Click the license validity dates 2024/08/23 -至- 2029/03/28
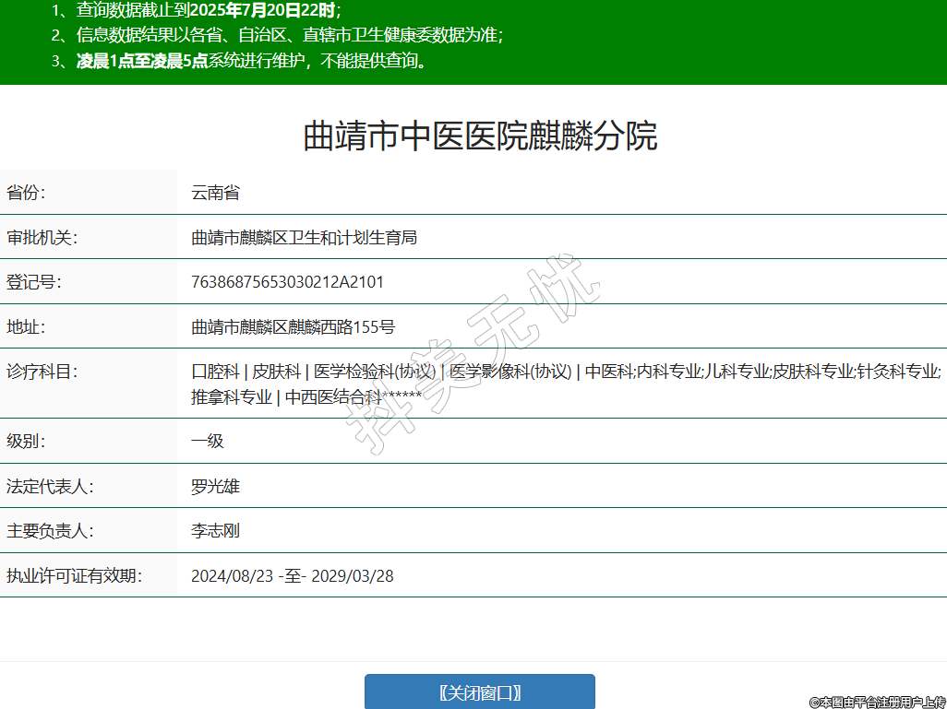 pyautogui.click(x=292, y=576)
